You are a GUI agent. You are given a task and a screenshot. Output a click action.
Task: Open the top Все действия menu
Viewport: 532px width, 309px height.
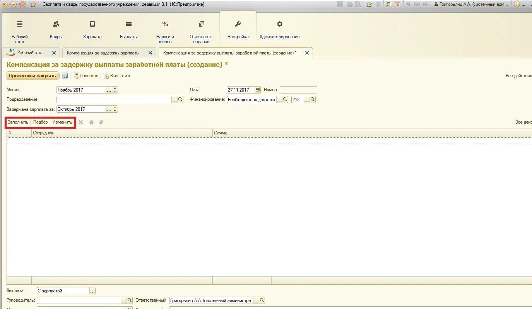[x=519, y=76]
